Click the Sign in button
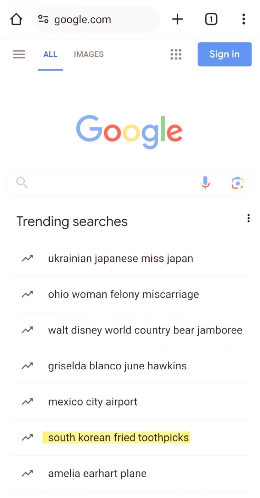Image resolution: width=260 pixels, height=498 pixels. [x=224, y=54]
